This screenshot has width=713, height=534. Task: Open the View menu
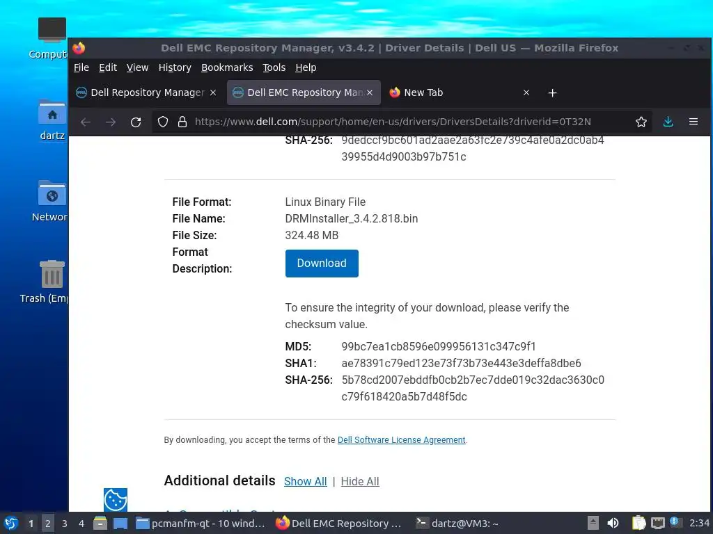tap(137, 67)
